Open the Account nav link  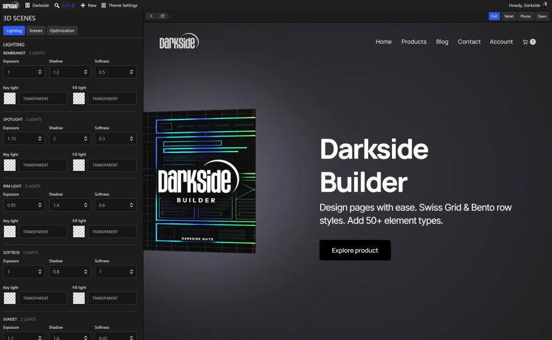501,42
